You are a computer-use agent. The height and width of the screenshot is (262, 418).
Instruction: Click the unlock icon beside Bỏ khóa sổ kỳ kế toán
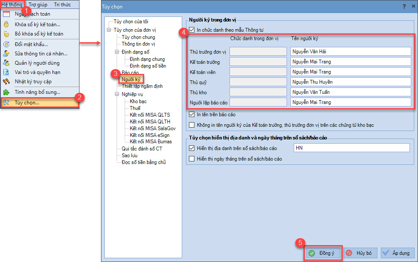(x=6, y=34)
